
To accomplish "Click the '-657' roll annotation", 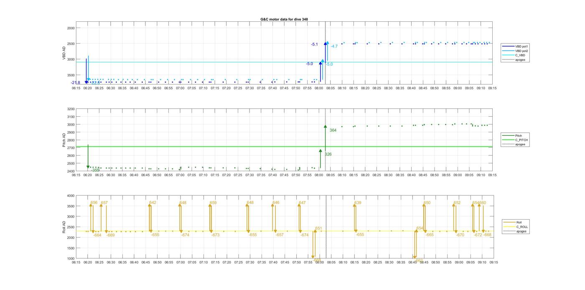I will coord(280,235).
